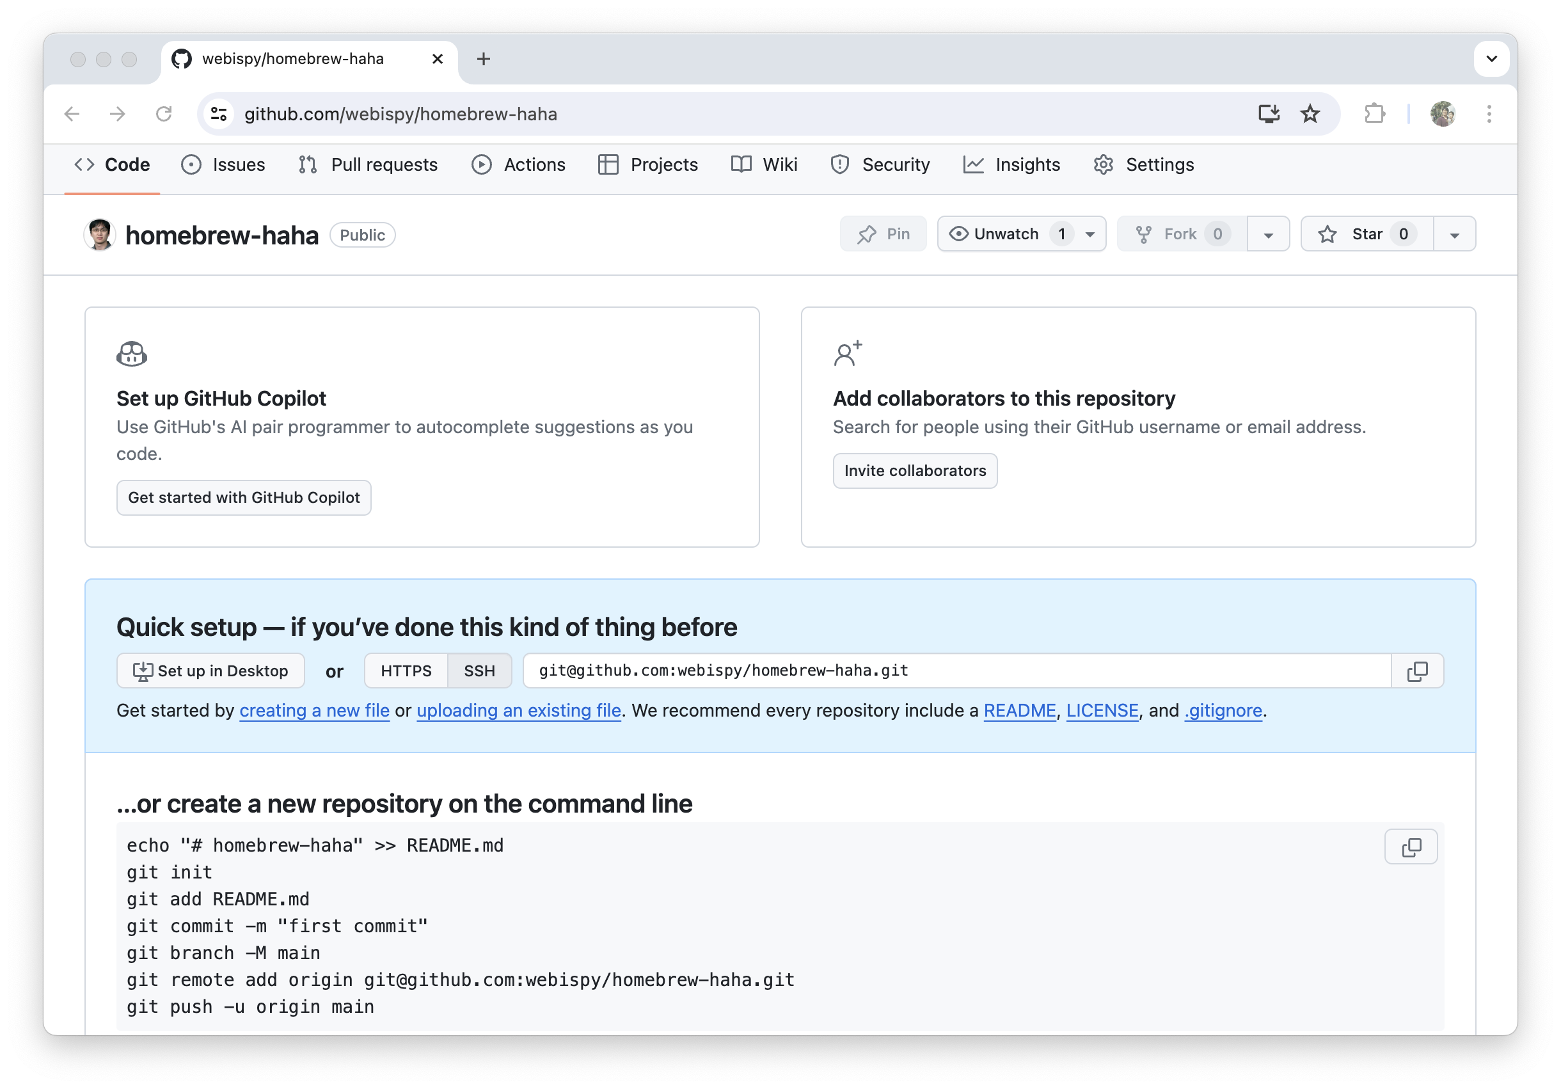This screenshot has height=1089, width=1561.
Task: Click the add collaborator person icon
Action: (x=848, y=353)
